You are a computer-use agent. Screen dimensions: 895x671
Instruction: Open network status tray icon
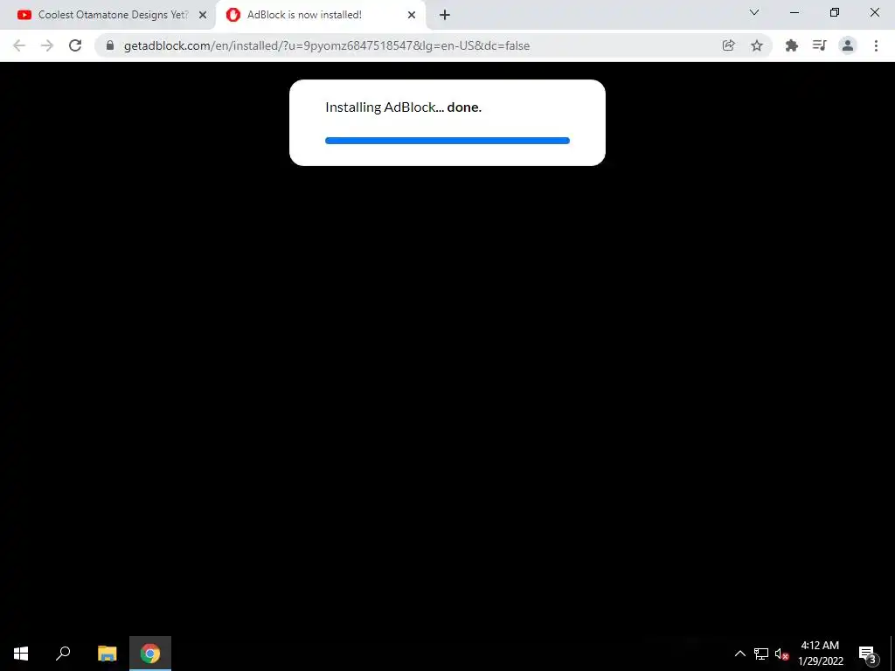tap(761, 654)
